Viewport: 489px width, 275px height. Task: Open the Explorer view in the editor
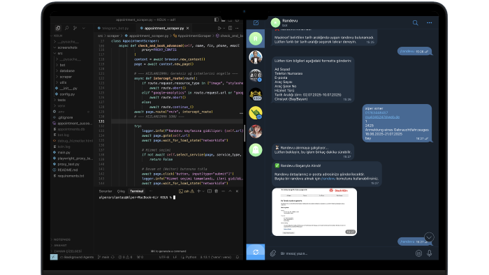(x=58, y=28)
